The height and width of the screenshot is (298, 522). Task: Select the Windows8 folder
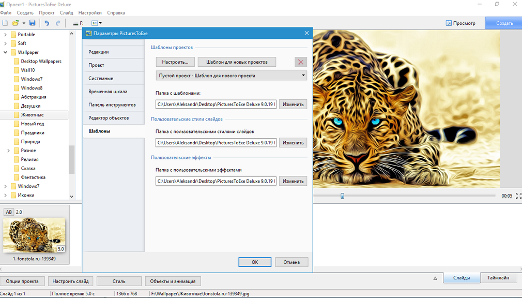pos(32,88)
